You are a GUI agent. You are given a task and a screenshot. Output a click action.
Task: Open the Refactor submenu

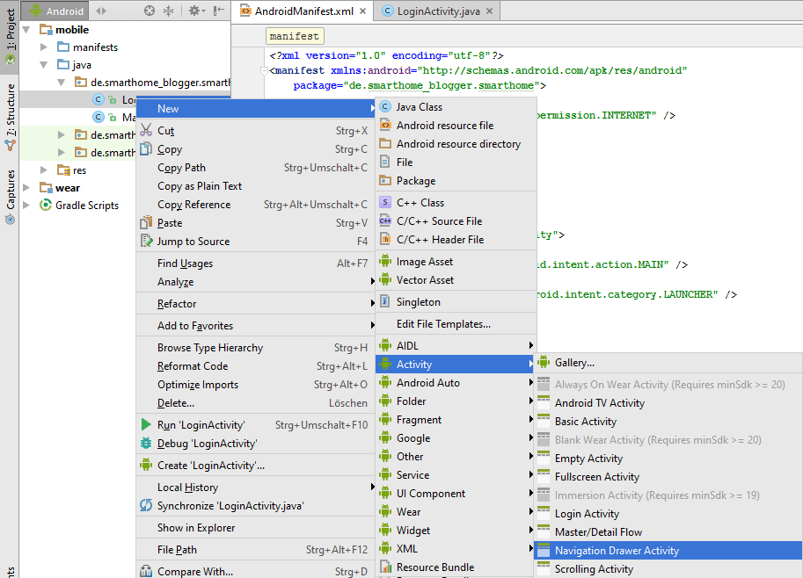tap(256, 303)
